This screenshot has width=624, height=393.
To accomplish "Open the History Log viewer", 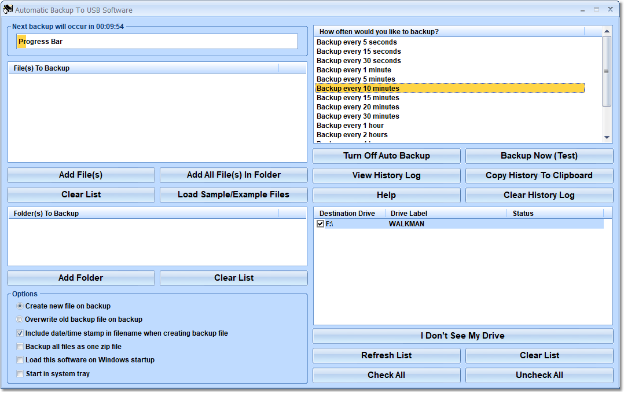I will click(386, 175).
